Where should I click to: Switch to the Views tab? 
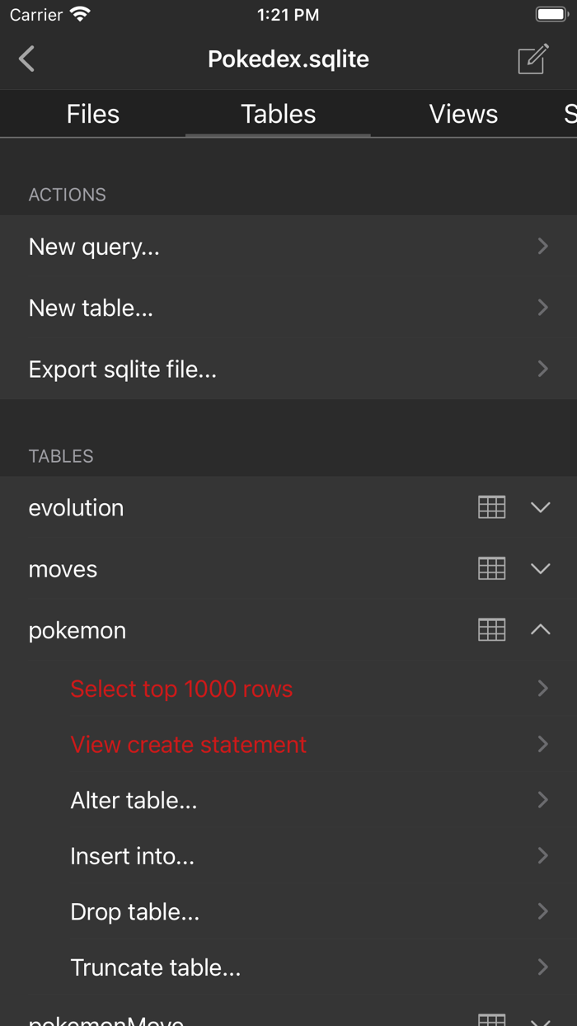point(463,114)
